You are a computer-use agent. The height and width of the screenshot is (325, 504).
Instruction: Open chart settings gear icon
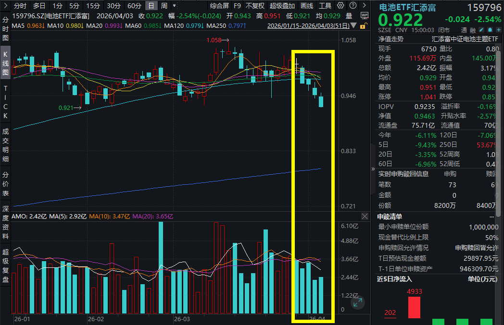[x=341, y=6]
